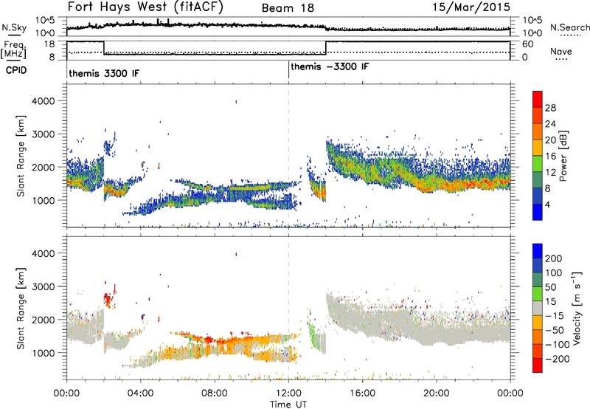
Task: Click the '3000' label on Velocity panel axis
Action: (43, 286)
